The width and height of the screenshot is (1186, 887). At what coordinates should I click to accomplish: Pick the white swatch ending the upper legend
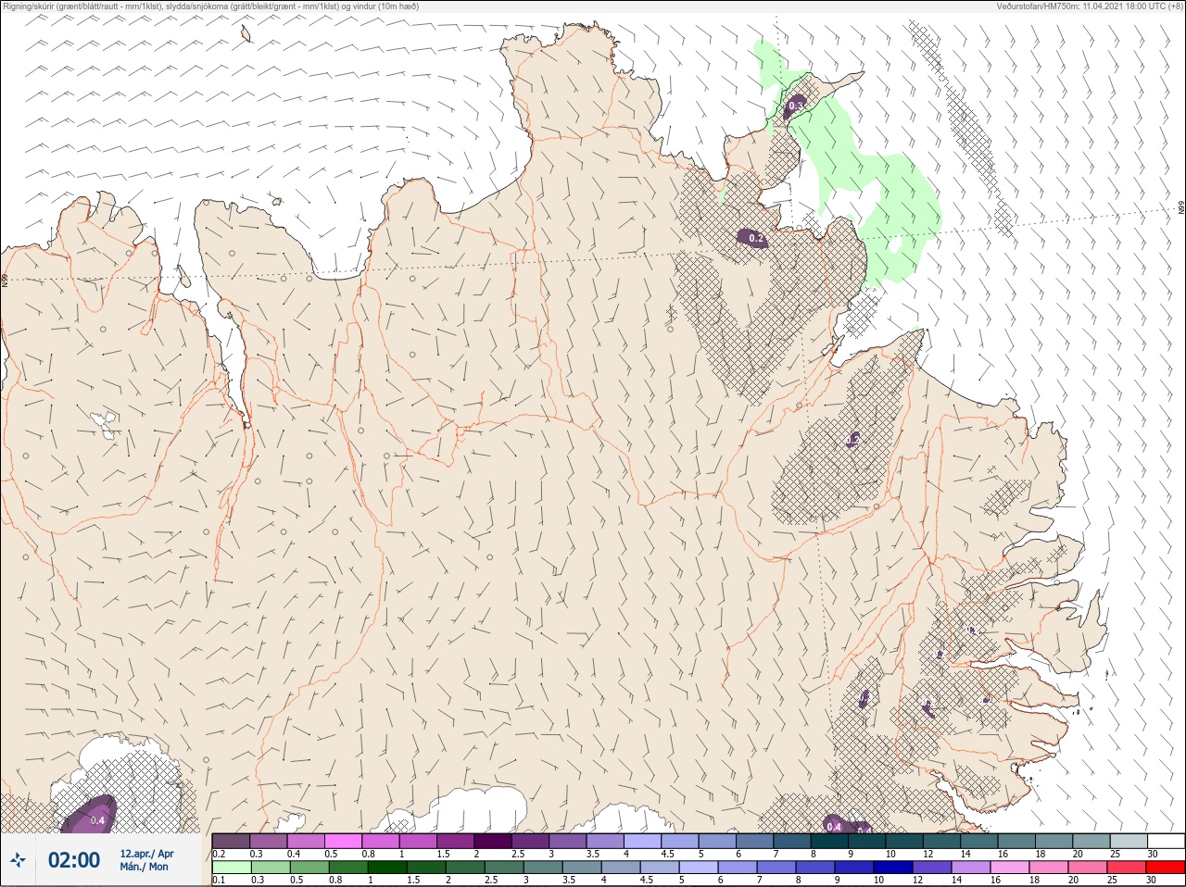1165,841
